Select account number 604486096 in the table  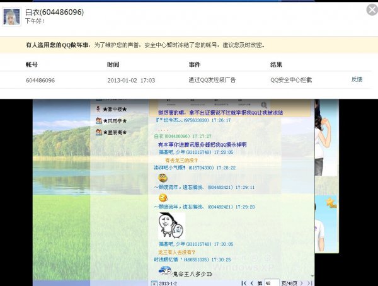pyautogui.click(x=40, y=81)
